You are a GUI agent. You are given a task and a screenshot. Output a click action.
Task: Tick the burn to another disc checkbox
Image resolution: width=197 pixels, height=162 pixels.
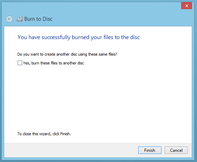click(x=20, y=63)
